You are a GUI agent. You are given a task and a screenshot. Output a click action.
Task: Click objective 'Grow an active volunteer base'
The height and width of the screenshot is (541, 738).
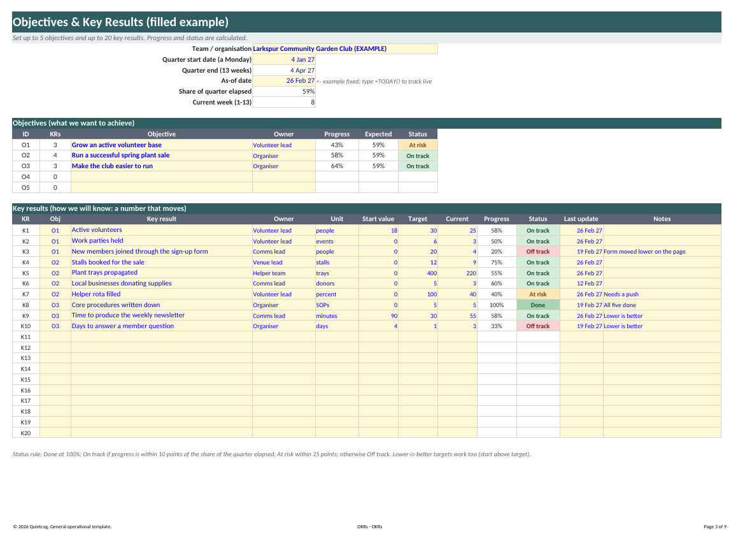[162, 145]
